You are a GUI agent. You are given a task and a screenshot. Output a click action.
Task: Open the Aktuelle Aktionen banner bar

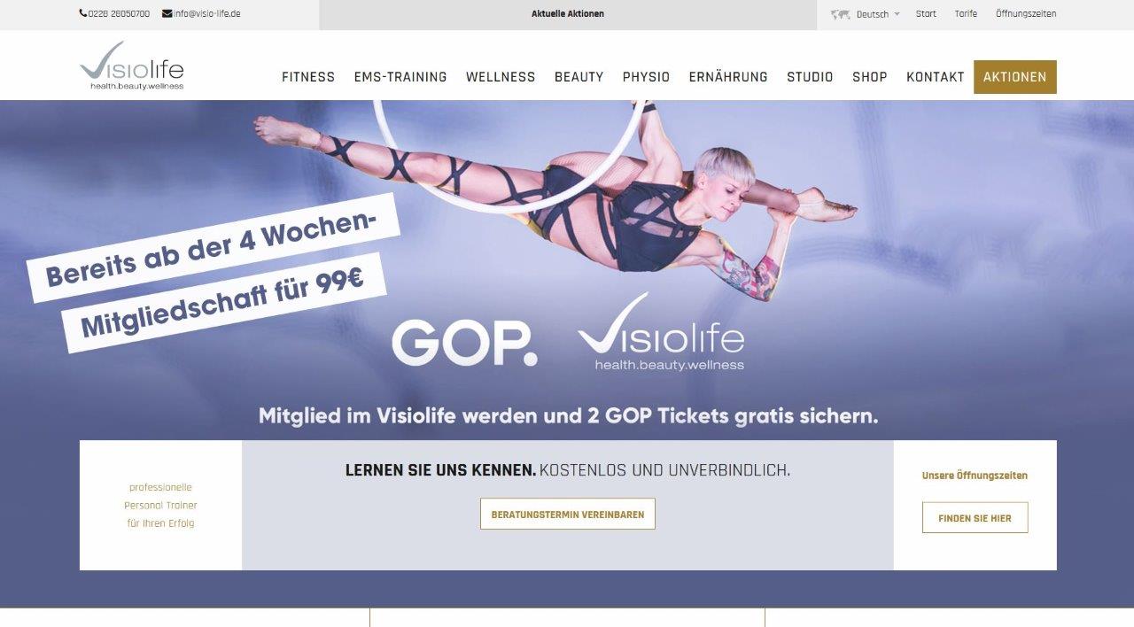click(x=568, y=14)
